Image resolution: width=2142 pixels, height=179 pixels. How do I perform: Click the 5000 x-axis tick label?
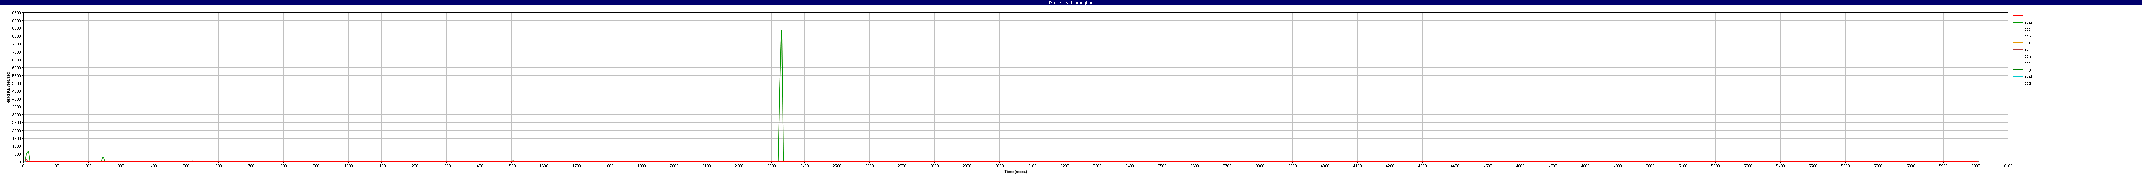coord(1650,166)
